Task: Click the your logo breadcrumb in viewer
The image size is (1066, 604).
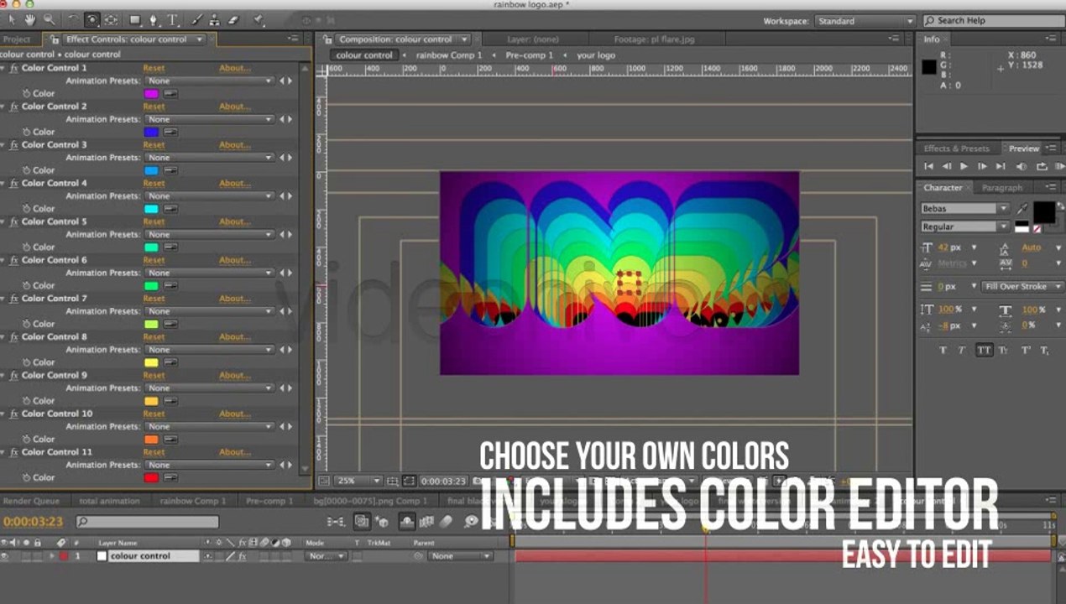Action: (x=596, y=55)
